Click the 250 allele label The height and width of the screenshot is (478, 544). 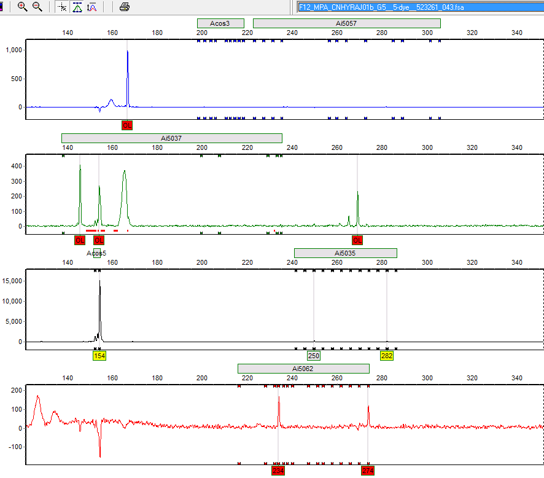(313, 356)
